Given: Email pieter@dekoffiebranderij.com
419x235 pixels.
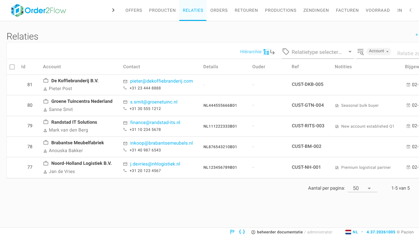Looking at the screenshot, I should [161, 81].
